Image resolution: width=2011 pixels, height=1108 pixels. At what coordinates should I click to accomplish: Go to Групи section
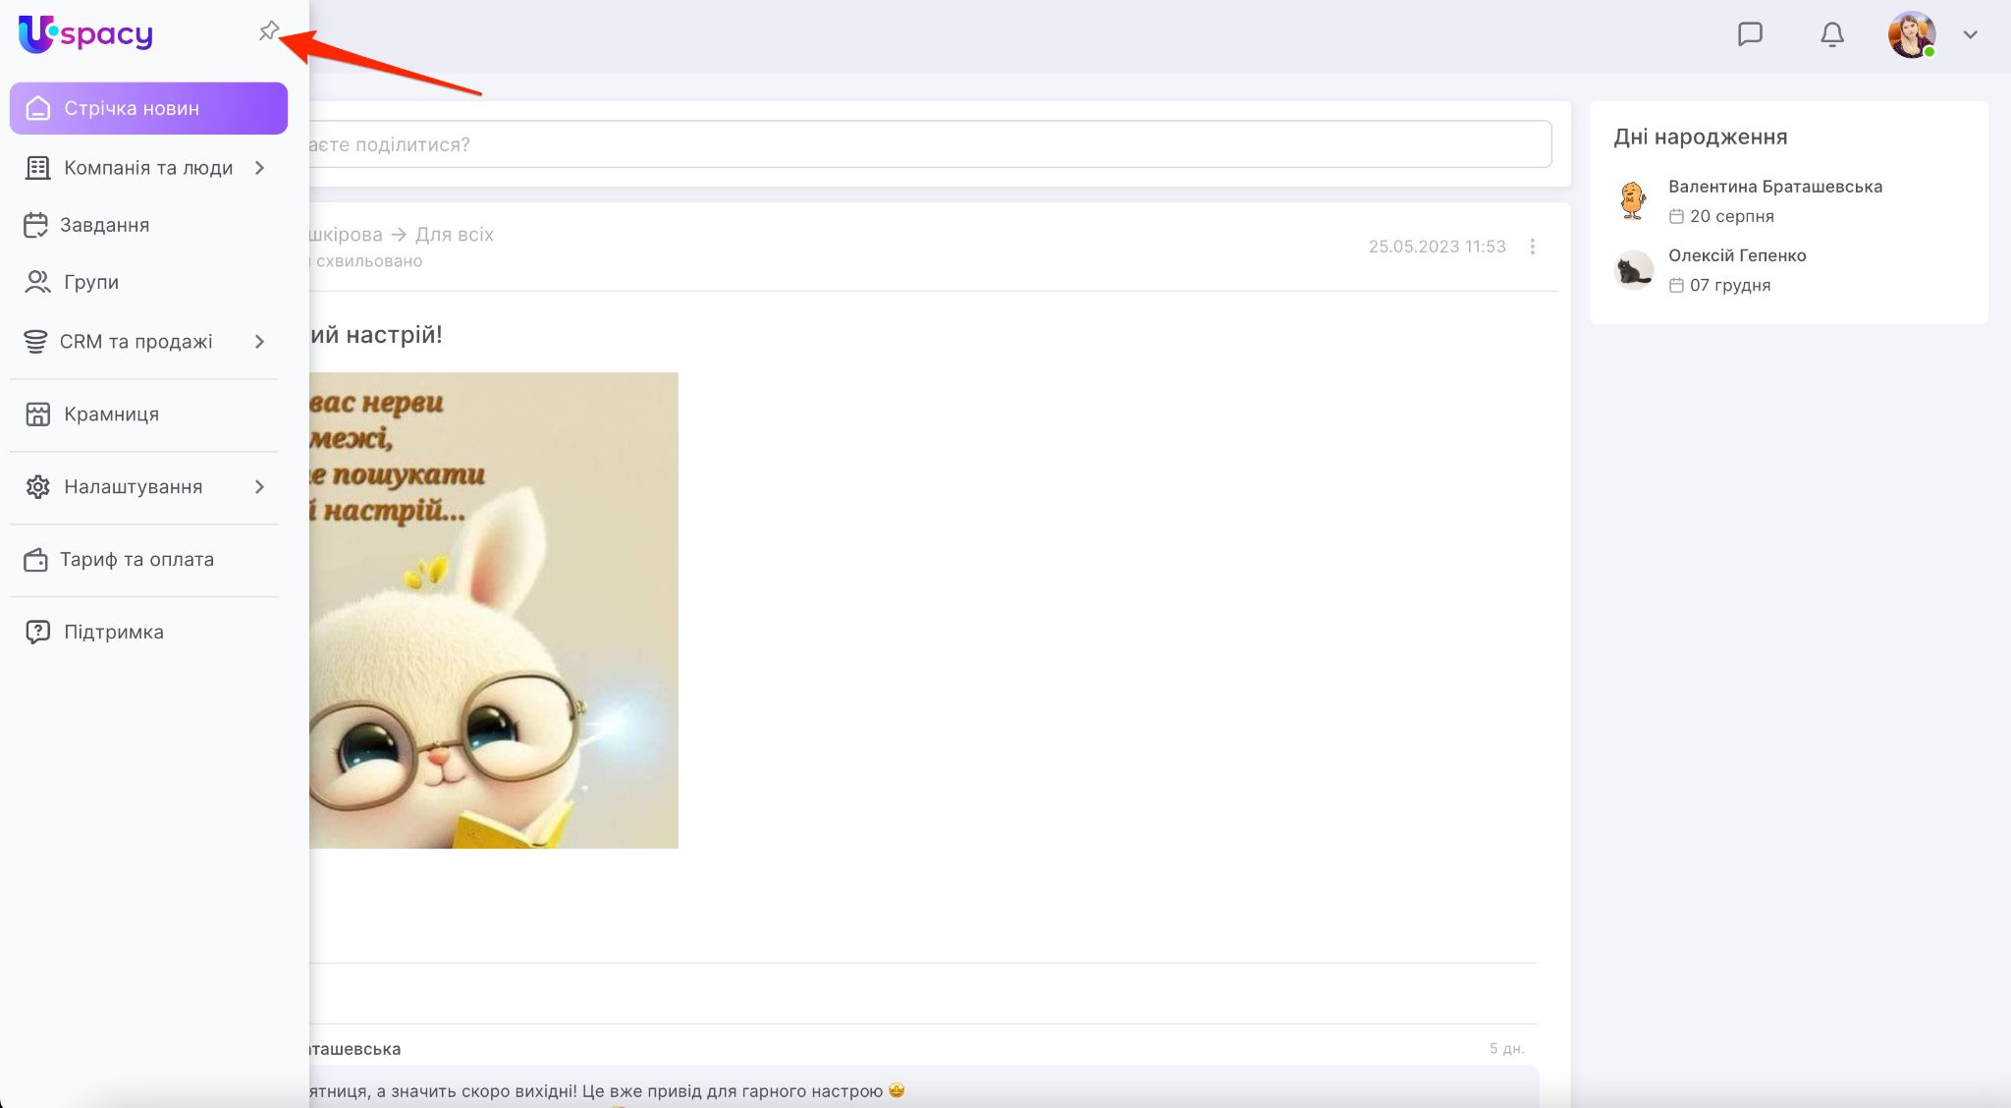(90, 282)
